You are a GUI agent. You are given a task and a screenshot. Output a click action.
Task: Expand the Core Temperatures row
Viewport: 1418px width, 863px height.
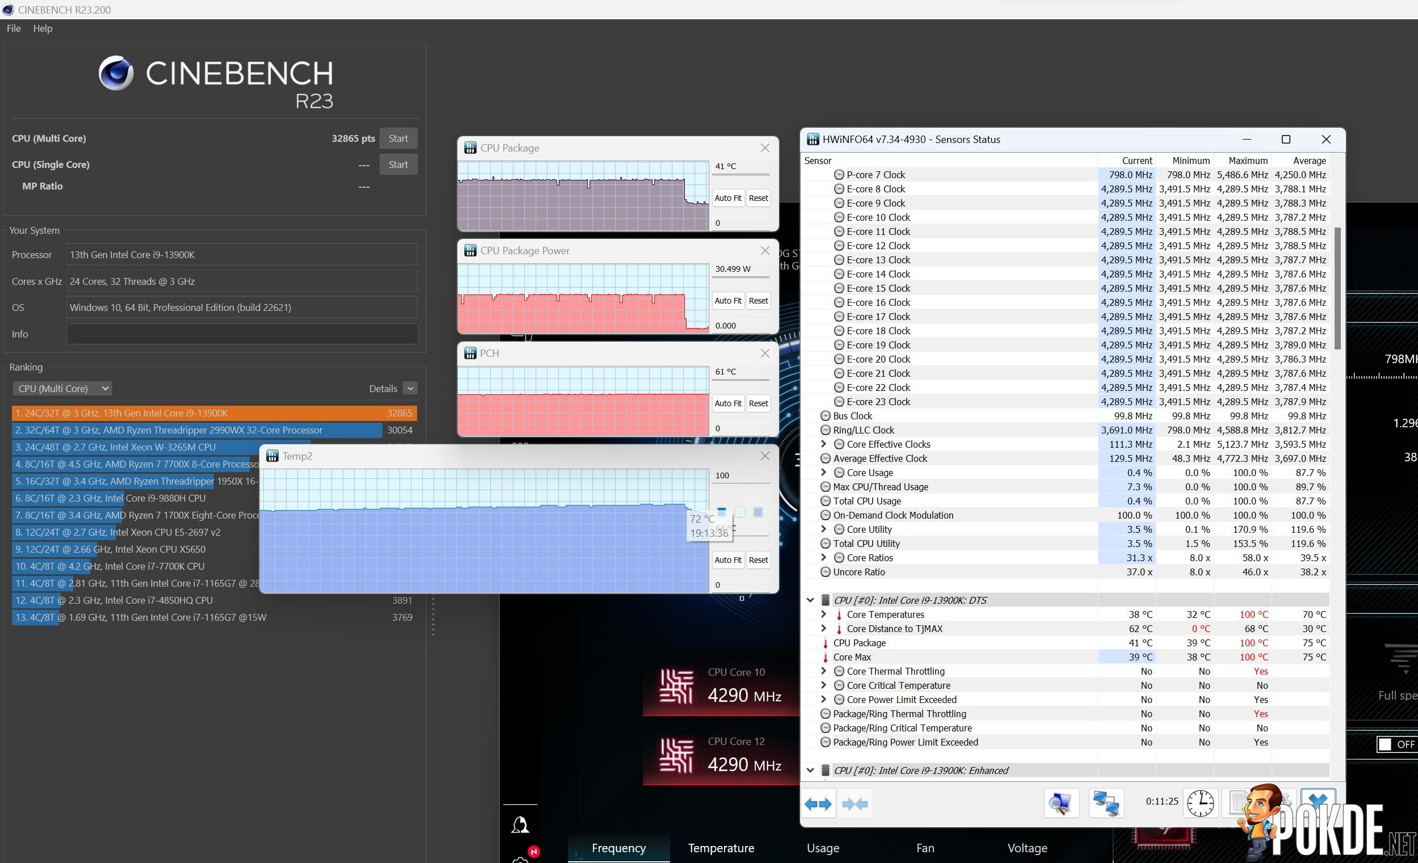[x=823, y=614]
